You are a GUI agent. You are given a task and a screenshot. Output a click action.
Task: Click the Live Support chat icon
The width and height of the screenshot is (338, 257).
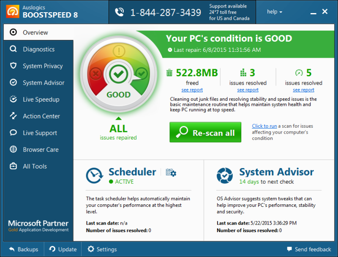tap(13, 133)
